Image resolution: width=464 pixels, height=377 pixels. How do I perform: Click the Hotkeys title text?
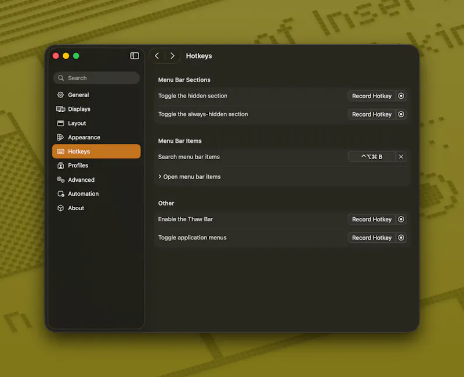[x=199, y=56]
